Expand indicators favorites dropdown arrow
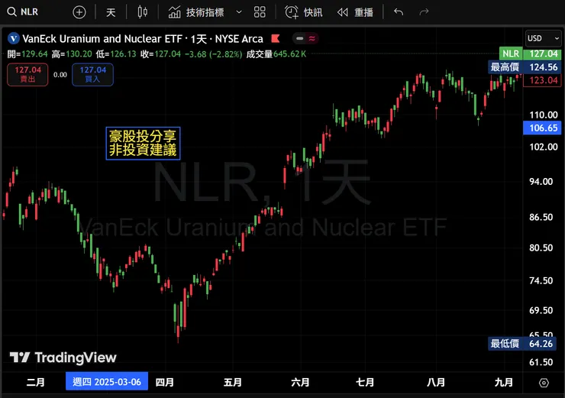The width and height of the screenshot is (565, 398). (239, 12)
